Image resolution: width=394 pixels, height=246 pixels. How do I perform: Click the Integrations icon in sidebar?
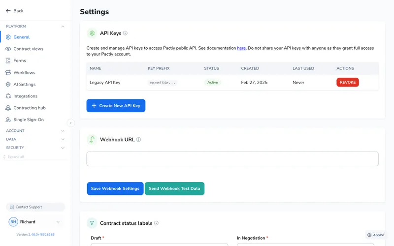(8, 96)
